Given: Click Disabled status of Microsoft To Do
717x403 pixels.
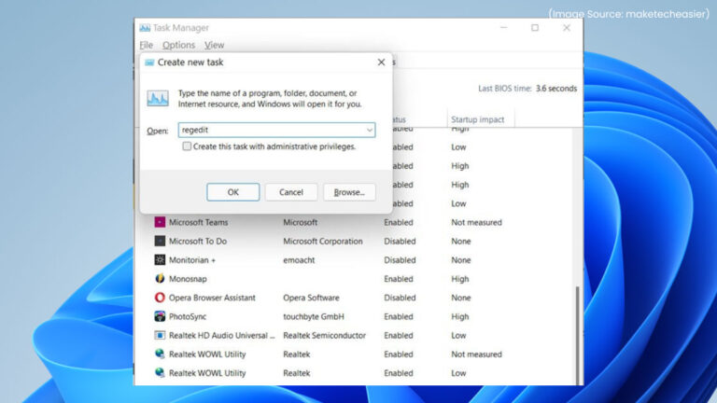Looking at the screenshot, I should click(400, 241).
